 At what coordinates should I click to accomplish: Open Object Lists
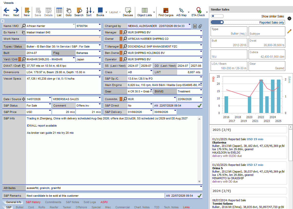(x=145, y=12)
